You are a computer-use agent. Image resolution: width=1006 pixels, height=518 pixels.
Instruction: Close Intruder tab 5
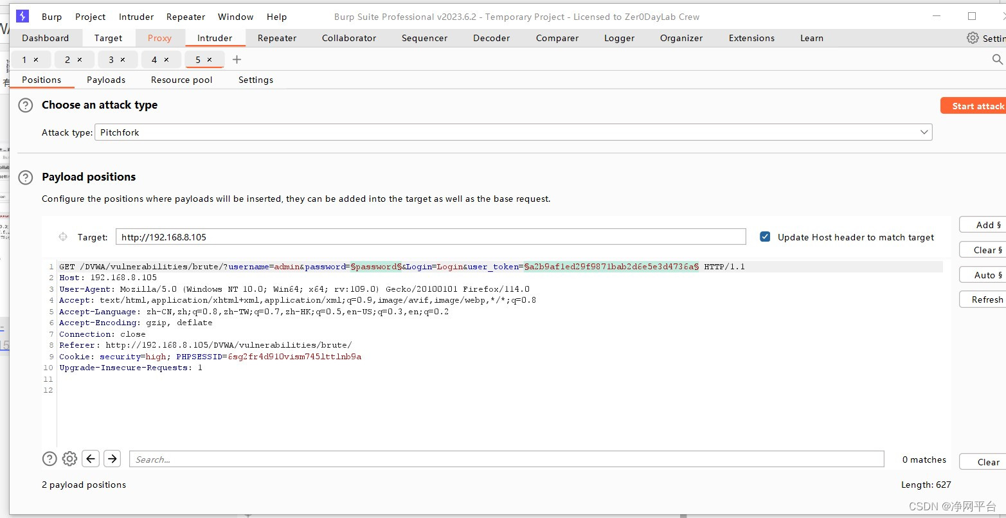(x=210, y=60)
